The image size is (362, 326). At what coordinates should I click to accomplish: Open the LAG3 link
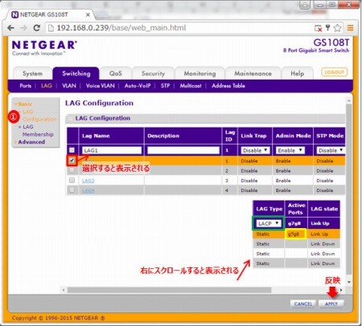click(88, 181)
